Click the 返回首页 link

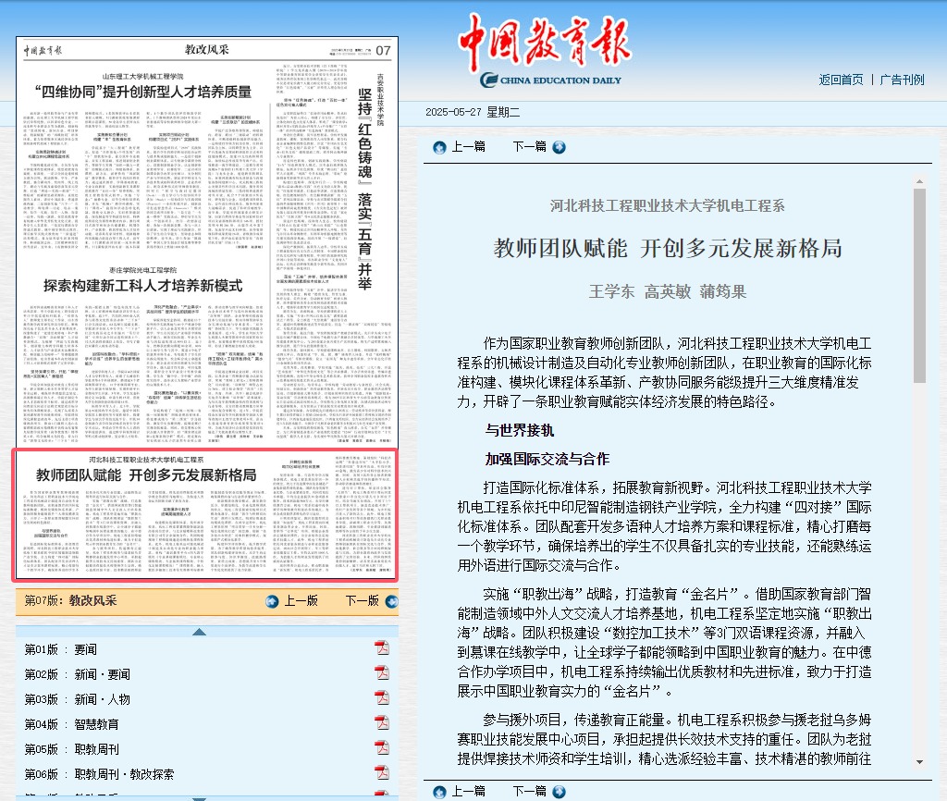click(x=840, y=80)
